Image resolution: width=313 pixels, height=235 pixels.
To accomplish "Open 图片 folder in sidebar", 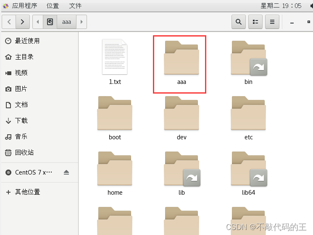I will point(40,89).
